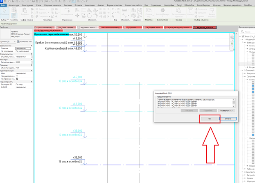
Task: Click OK in the warning dialog
Action: [x=210, y=119]
